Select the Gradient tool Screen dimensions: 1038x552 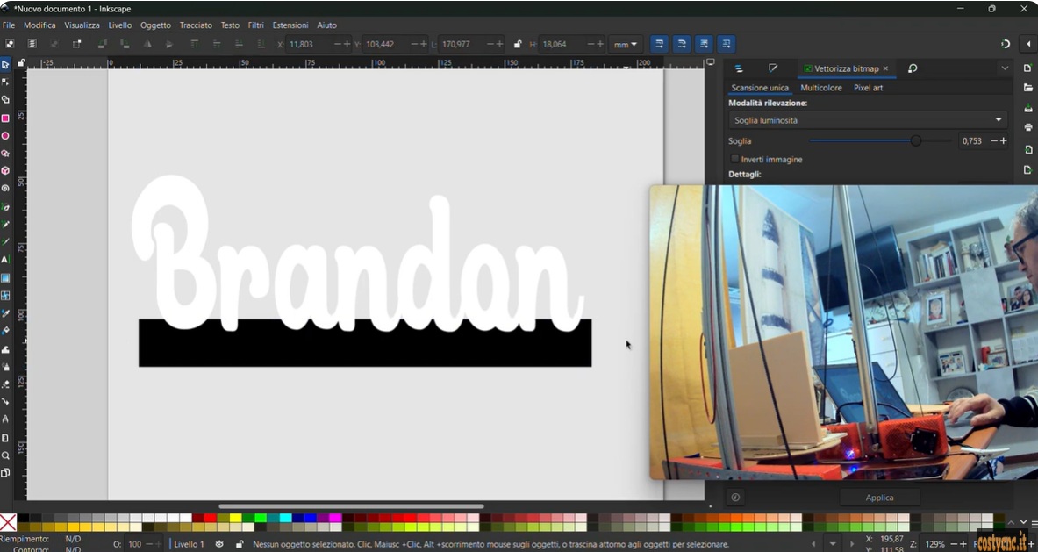(x=5, y=278)
